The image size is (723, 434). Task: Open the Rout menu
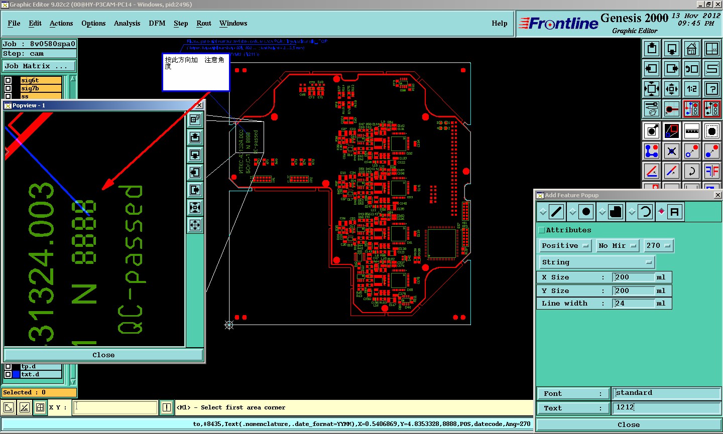point(204,24)
